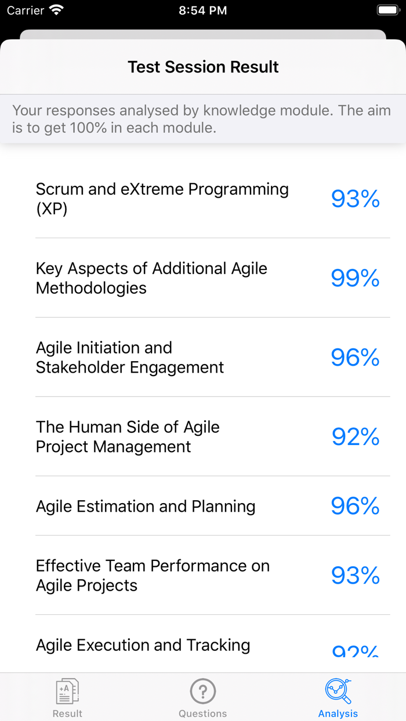Tap the Test Session Result title
406x721 pixels.
click(203, 67)
